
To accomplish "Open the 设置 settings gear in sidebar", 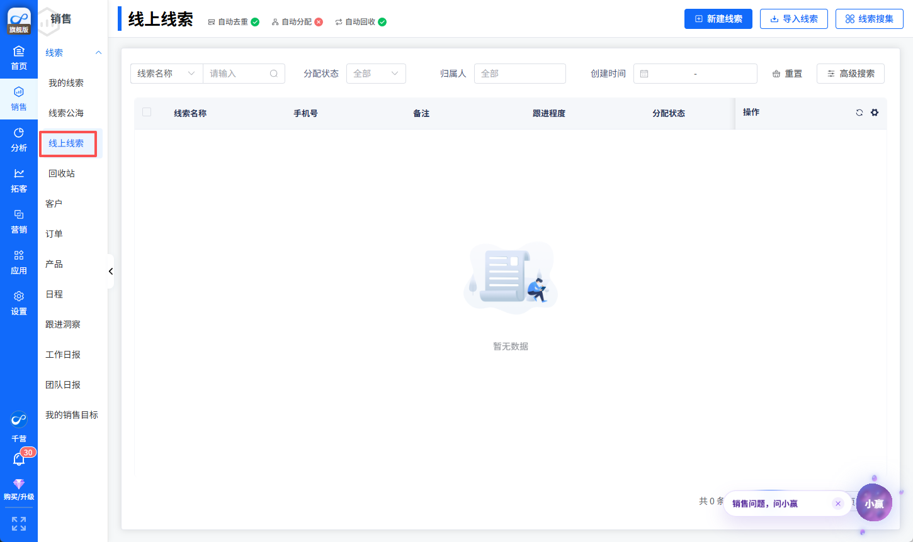I will click(19, 303).
